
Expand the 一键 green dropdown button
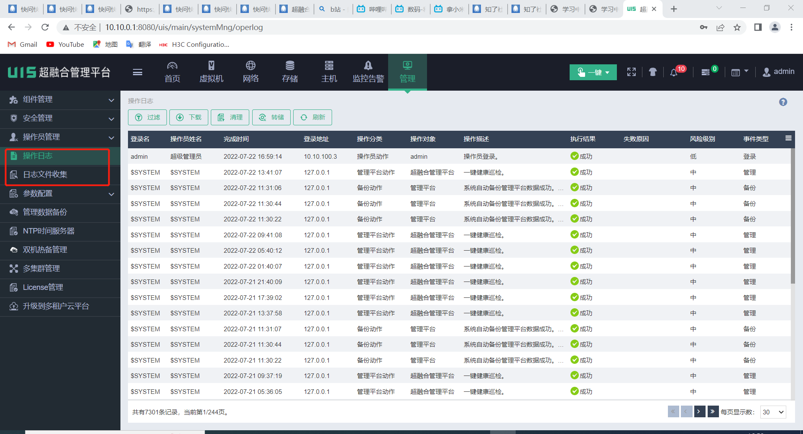click(x=593, y=72)
